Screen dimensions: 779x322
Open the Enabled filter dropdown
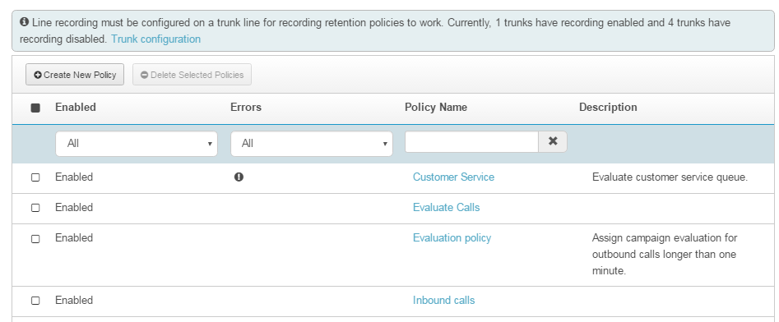pos(136,144)
